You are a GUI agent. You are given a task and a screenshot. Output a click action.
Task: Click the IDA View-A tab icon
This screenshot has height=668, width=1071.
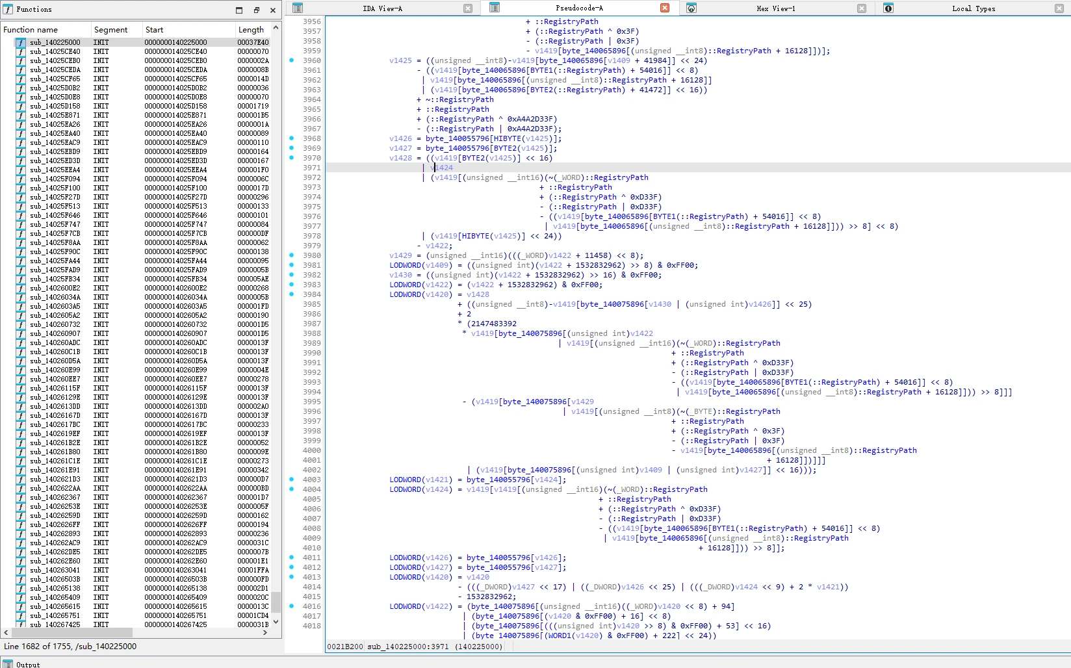(x=298, y=8)
